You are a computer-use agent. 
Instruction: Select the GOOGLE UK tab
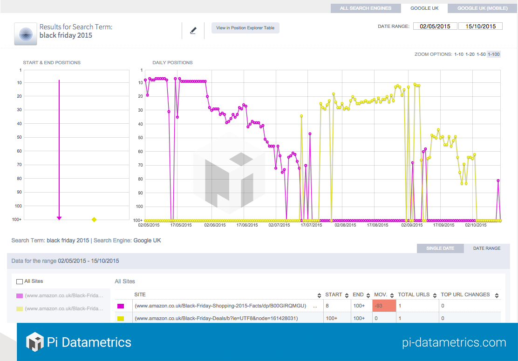click(x=424, y=8)
